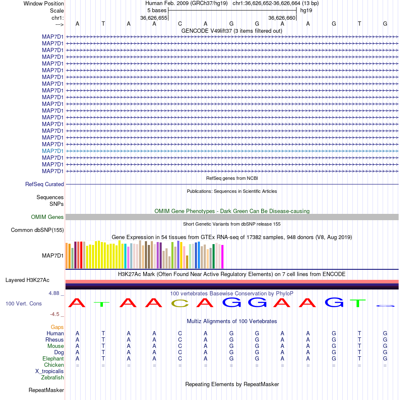The height and width of the screenshot is (400, 399).
Task: Click the OMIM Genes track label
Action: pos(47,217)
